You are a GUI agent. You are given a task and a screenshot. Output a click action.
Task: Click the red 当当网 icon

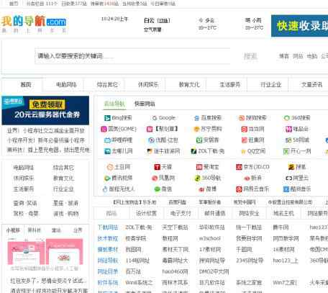[x=244, y=129]
